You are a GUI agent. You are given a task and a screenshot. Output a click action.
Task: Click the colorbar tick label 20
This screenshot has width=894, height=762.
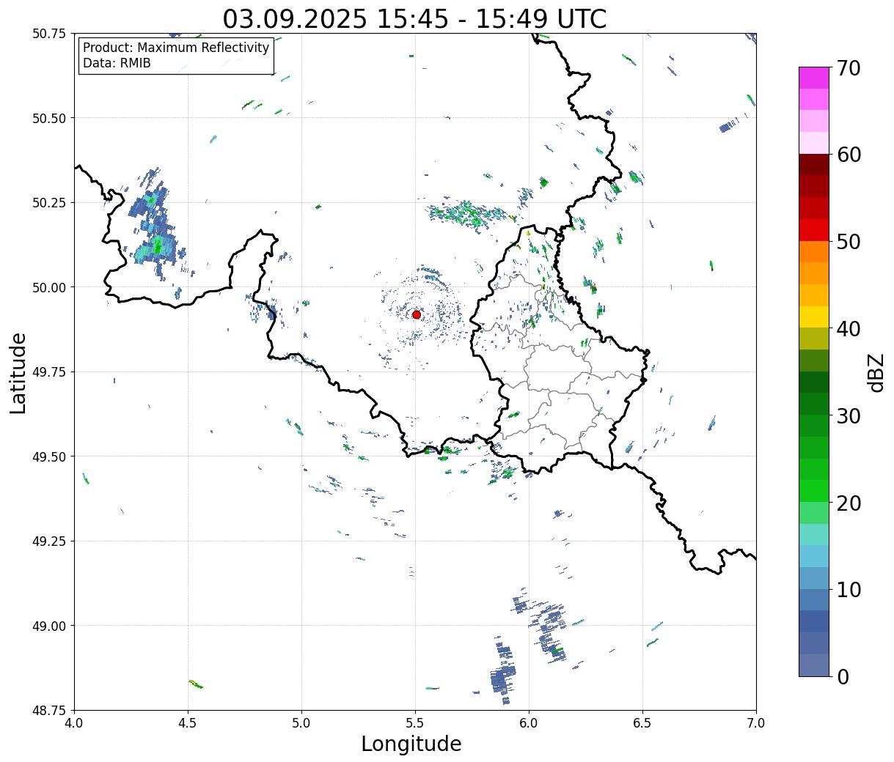849,503
